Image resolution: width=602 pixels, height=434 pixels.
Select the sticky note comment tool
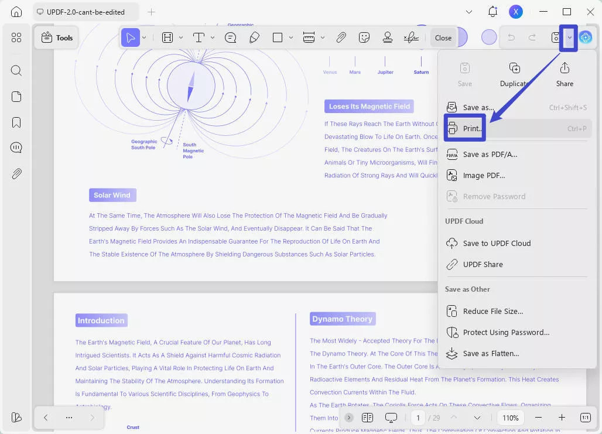(231, 37)
